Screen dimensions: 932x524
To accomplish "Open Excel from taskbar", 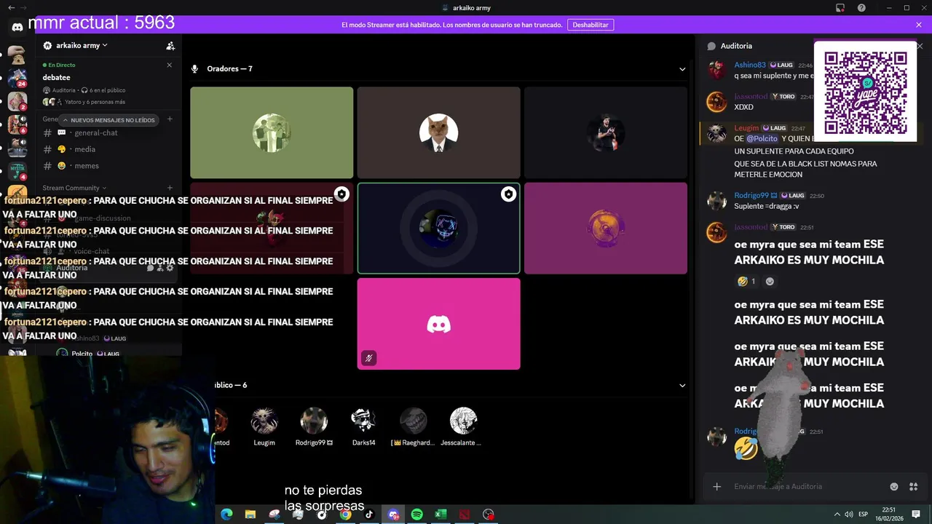I will [x=441, y=515].
